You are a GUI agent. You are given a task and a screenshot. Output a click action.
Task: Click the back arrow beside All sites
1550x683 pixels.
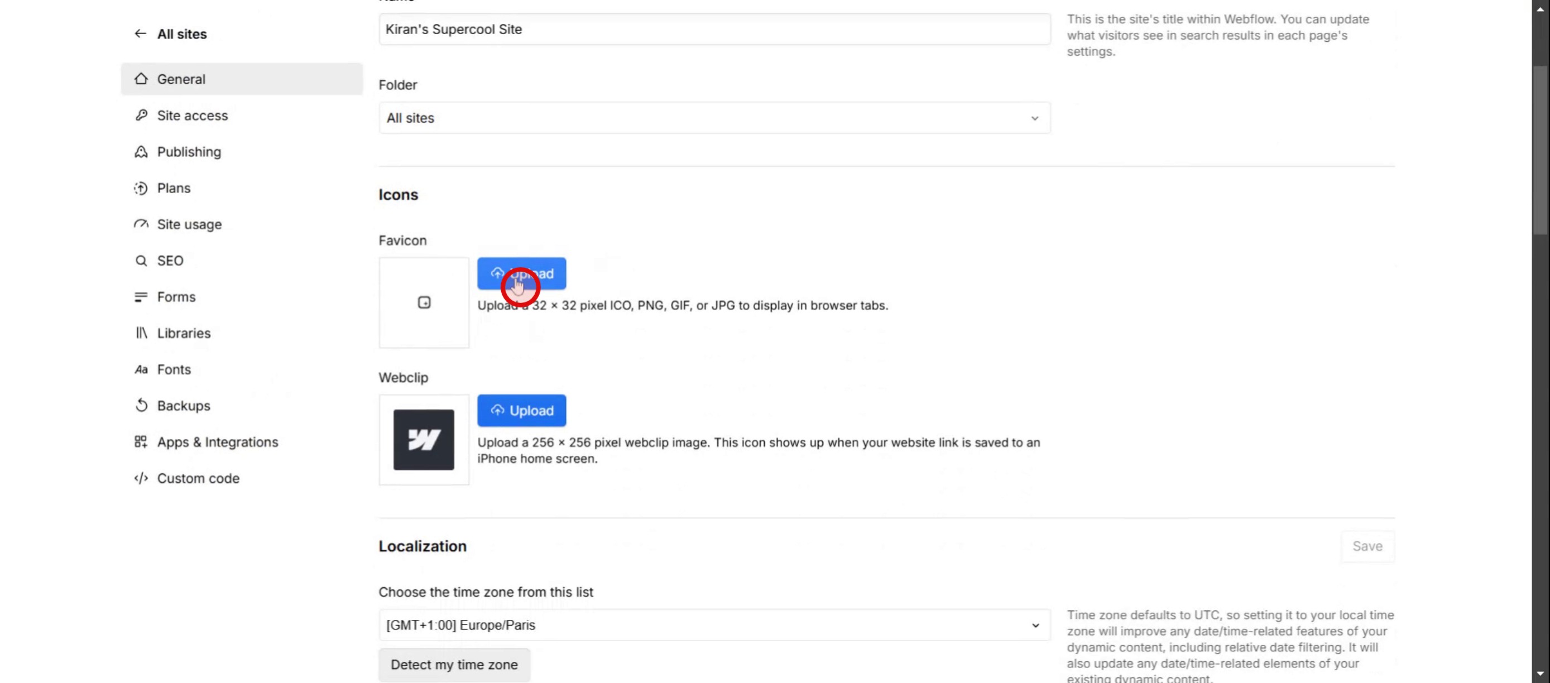[x=140, y=33]
